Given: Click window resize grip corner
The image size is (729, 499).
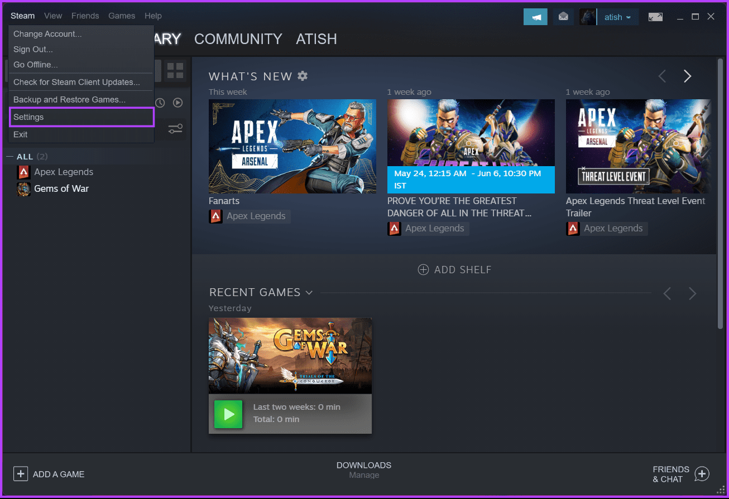Looking at the screenshot, I should [721, 490].
